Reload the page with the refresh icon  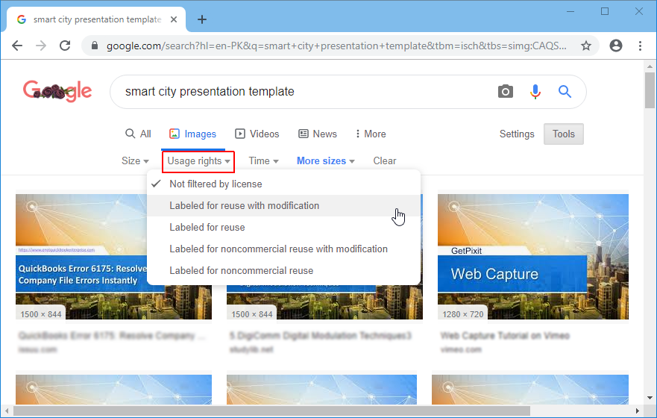(x=65, y=46)
